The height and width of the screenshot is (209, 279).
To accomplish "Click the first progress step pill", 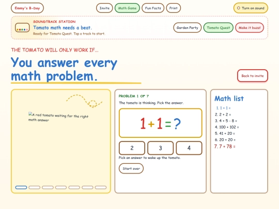I will pyautogui.click(x=21, y=187).
